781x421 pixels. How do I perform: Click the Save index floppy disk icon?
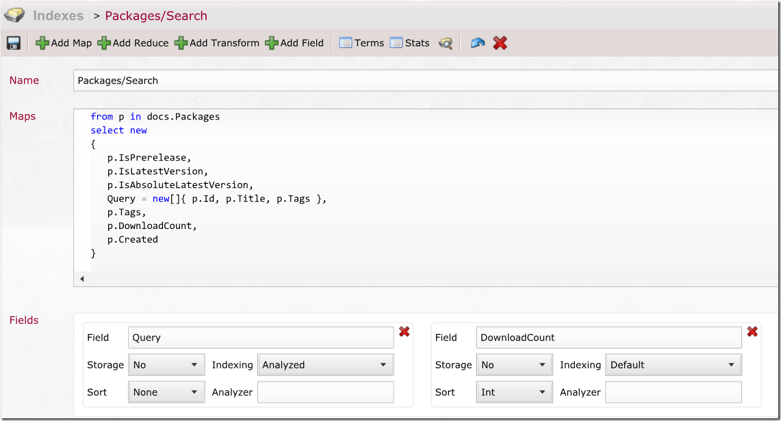(13, 43)
